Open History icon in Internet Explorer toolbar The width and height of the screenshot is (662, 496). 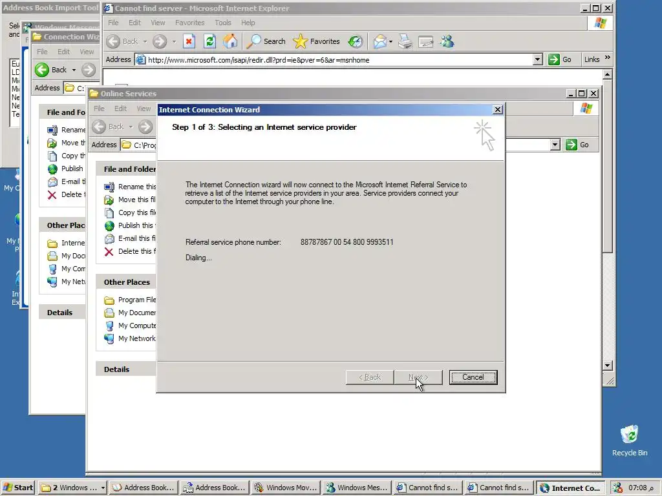point(356,41)
